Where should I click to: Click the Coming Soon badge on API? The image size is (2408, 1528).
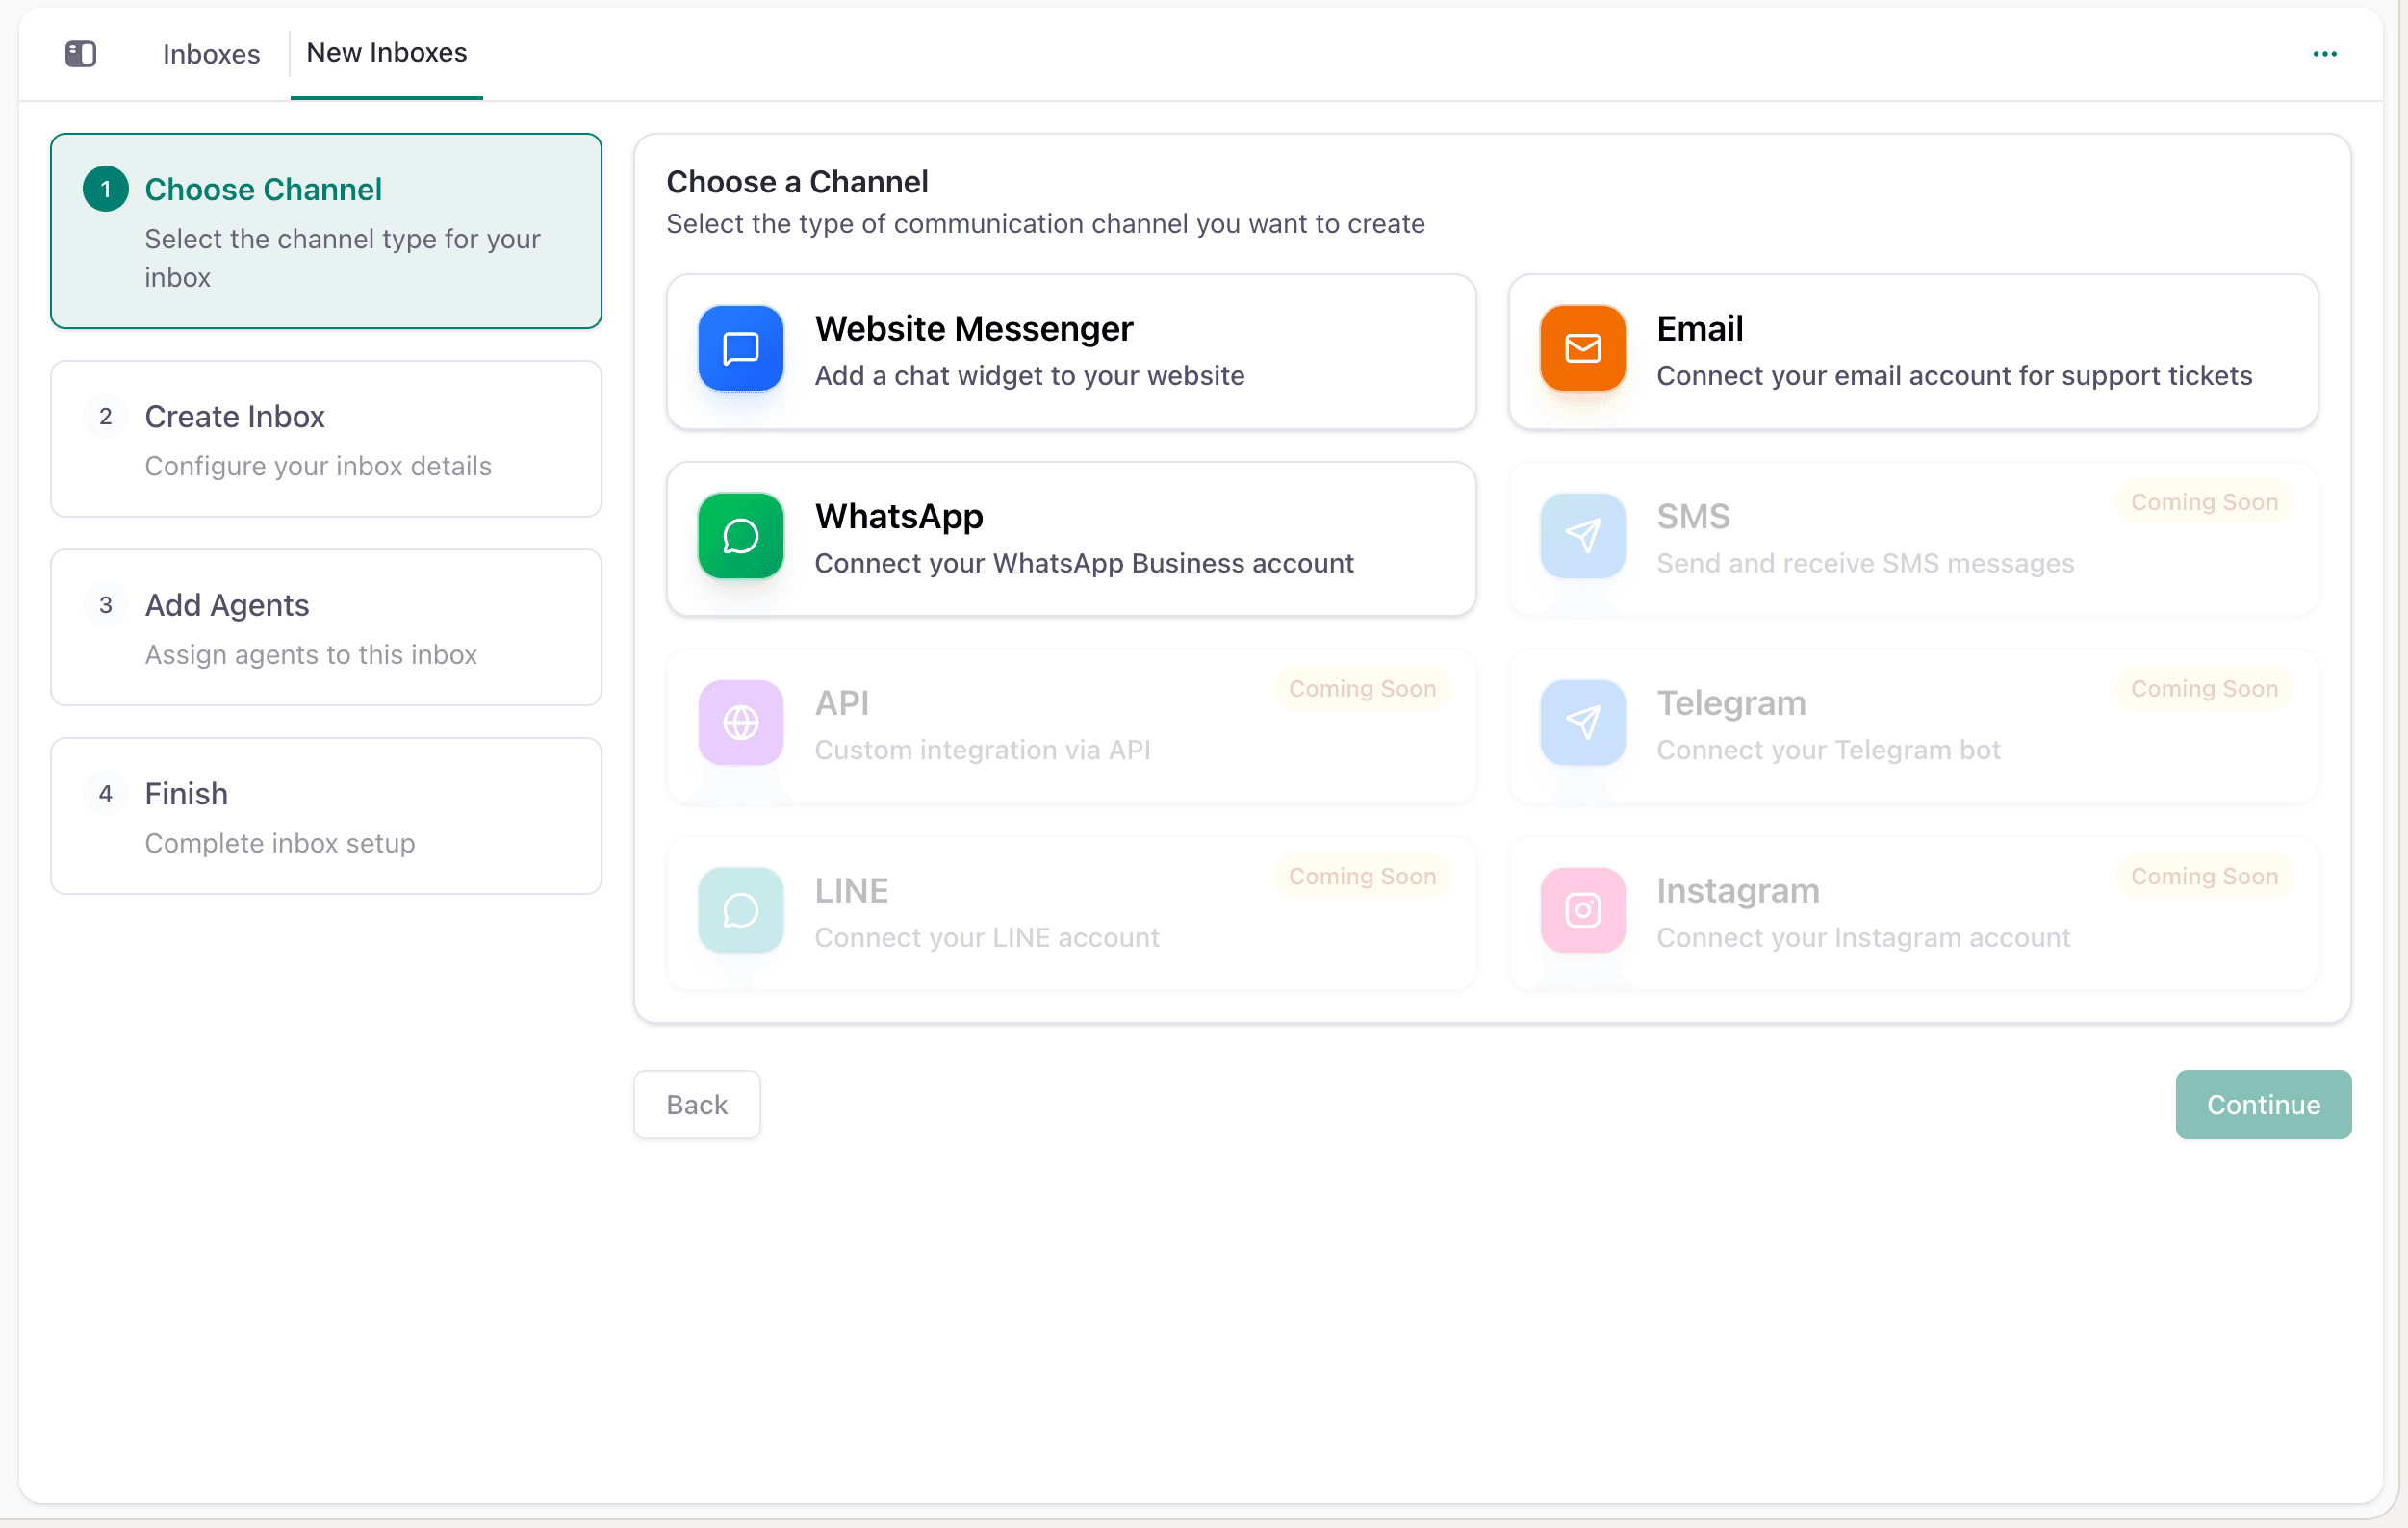(x=1362, y=689)
